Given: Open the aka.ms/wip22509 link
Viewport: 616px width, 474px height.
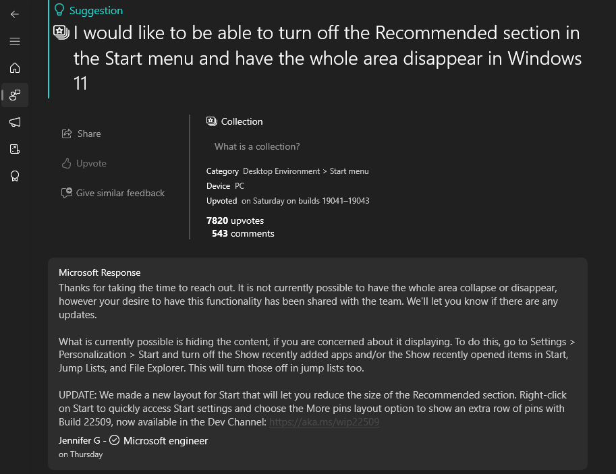Looking at the screenshot, I should click(324, 422).
